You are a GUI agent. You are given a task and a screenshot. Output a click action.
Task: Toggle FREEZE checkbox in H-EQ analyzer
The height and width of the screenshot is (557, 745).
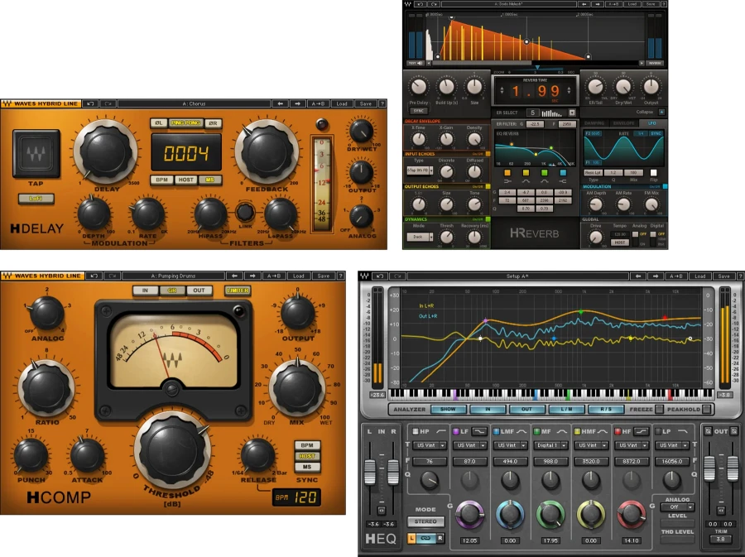pyautogui.click(x=659, y=409)
